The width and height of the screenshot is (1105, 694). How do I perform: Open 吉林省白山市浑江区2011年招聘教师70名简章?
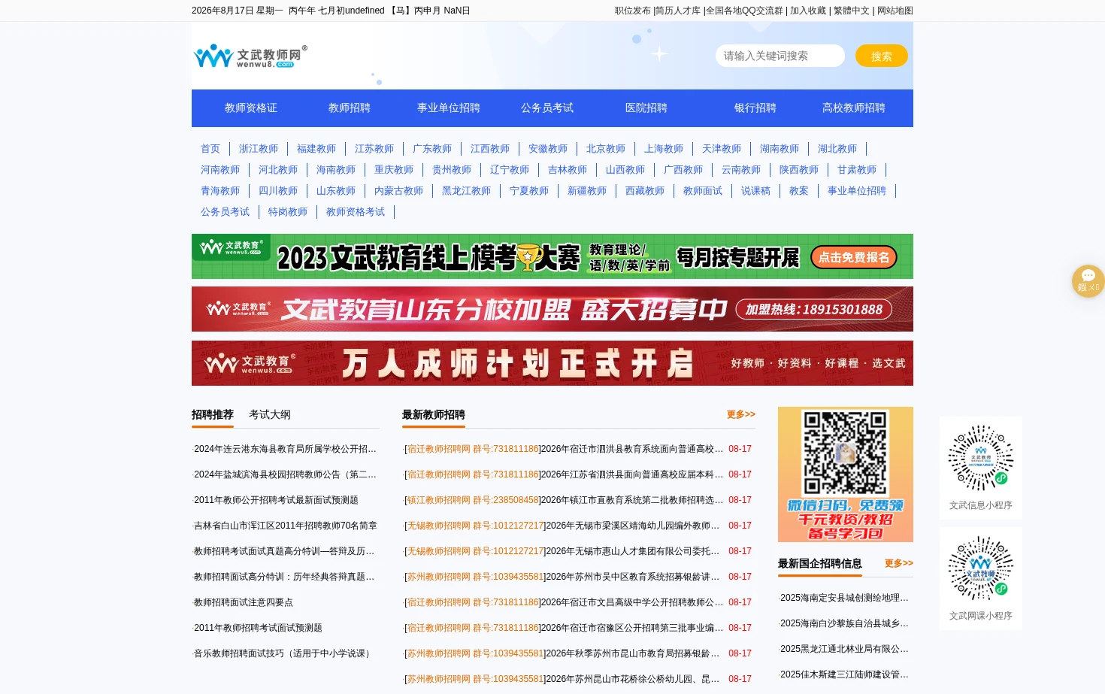click(x=286, y=526)
